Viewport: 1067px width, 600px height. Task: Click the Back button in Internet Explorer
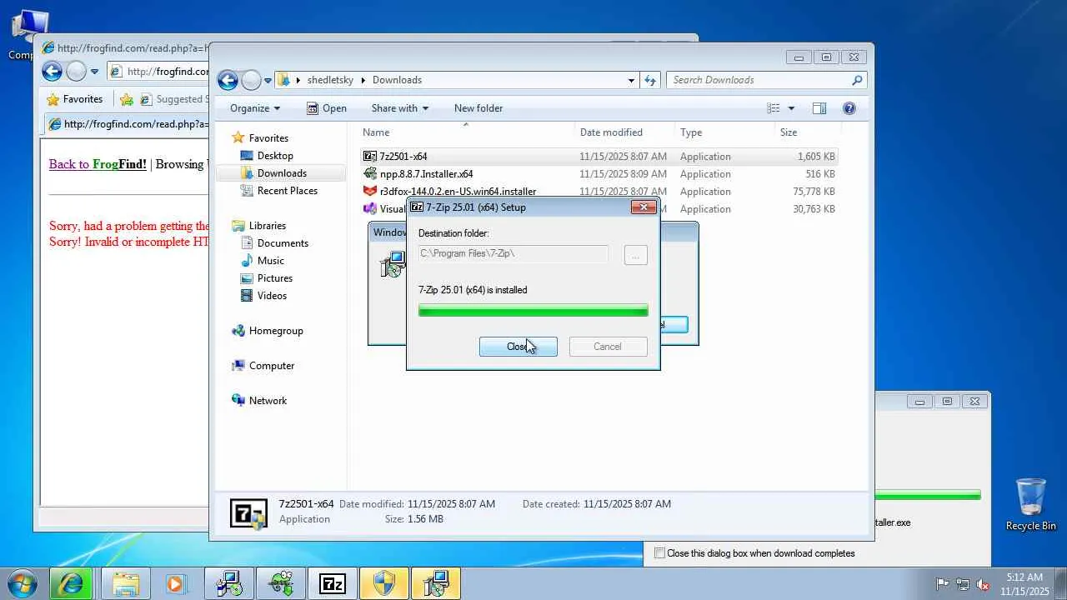52,72
